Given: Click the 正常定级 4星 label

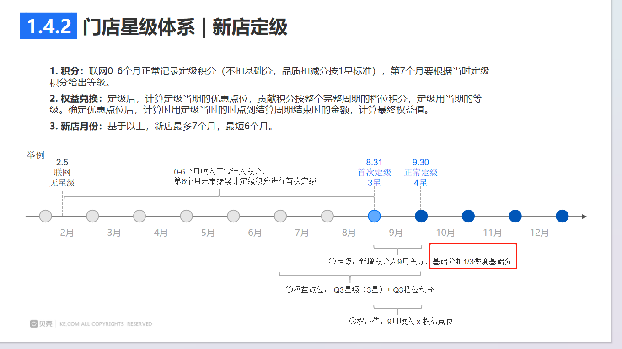Looking at the screenshot, I should coord(421,178).
